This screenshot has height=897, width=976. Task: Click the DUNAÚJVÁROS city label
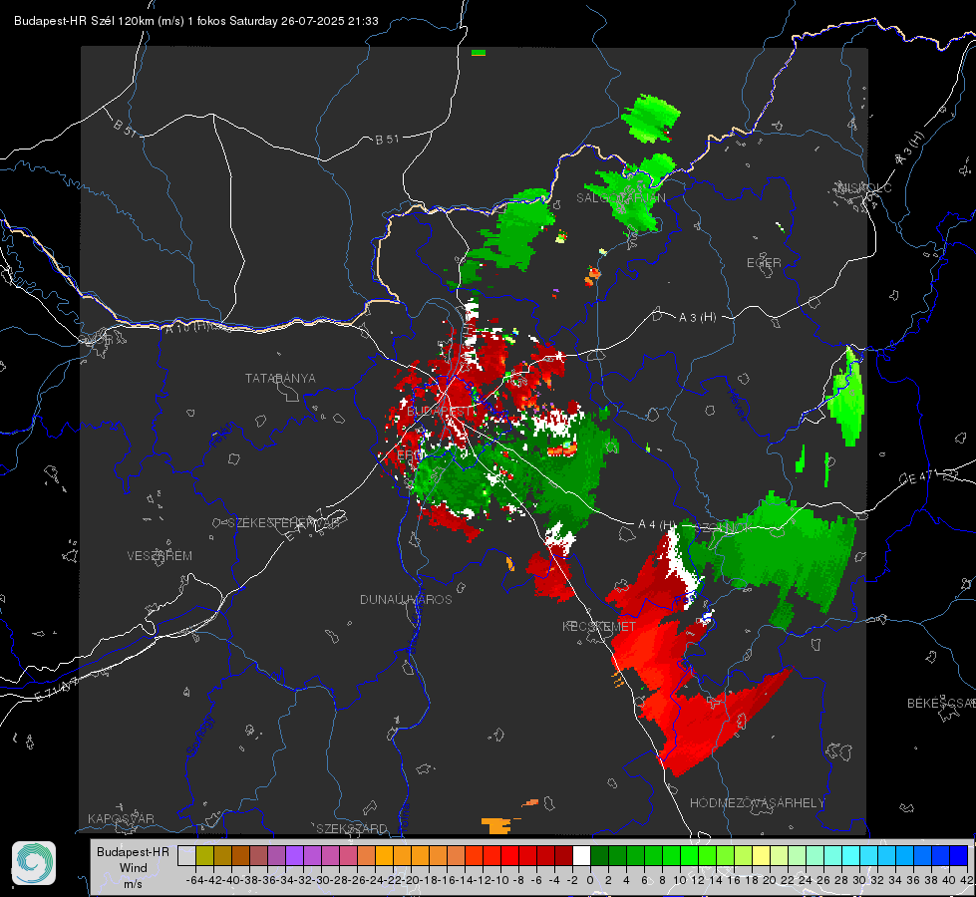coord(406,599)
